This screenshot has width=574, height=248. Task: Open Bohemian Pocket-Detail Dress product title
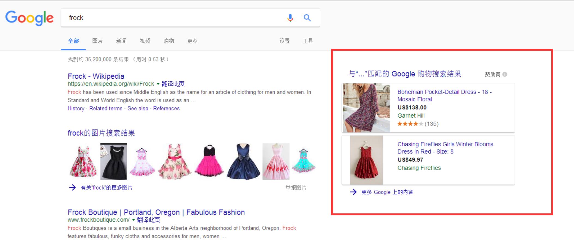click(x=444, y=96)
